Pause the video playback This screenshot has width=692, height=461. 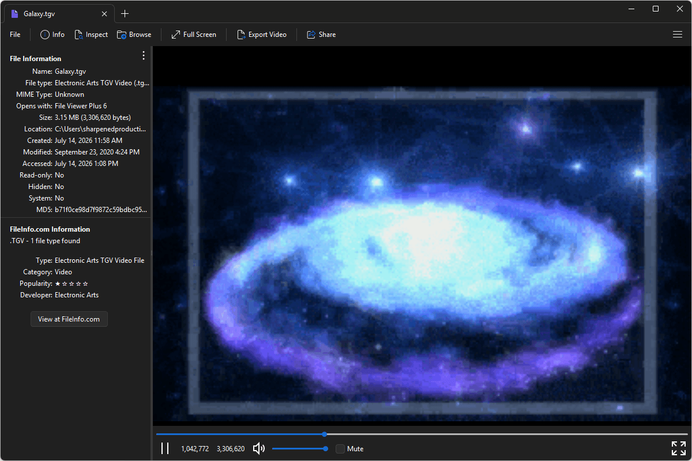click(165, 448)
